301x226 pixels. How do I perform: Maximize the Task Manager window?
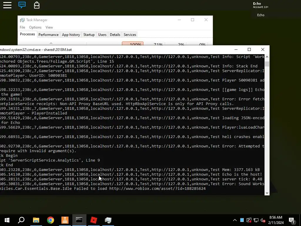193,20
